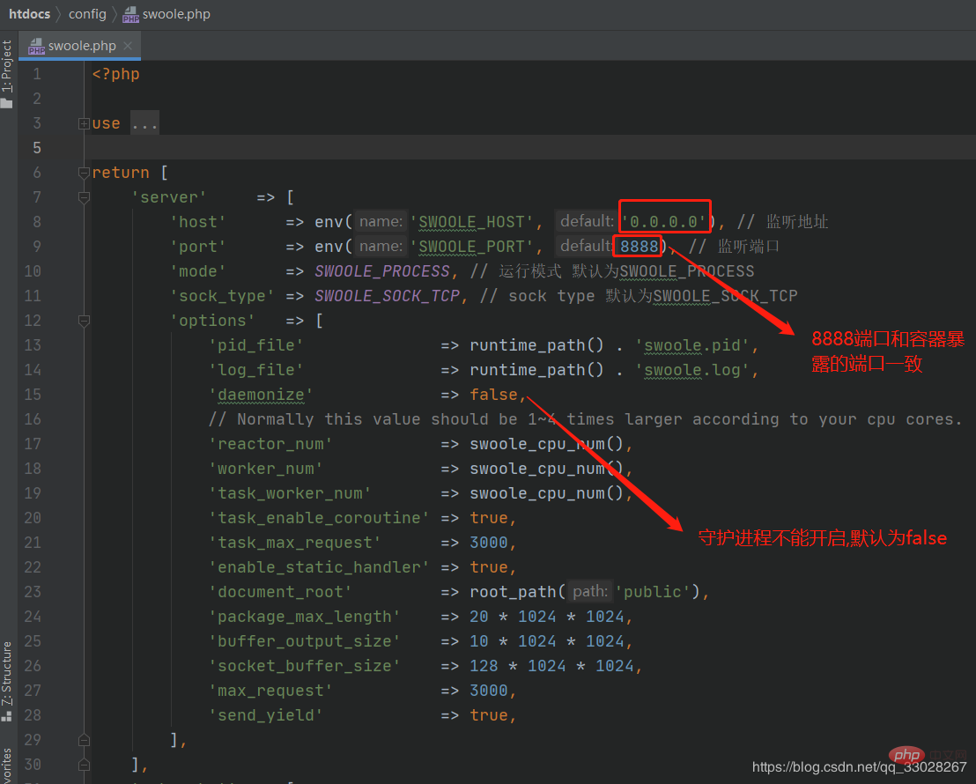Click the Project folder icon in the left sidebar
The width and height of the screenshot is (976, 784).
(7, 103)
